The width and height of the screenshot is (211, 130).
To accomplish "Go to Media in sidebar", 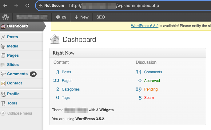I will (x=13, y=46).
